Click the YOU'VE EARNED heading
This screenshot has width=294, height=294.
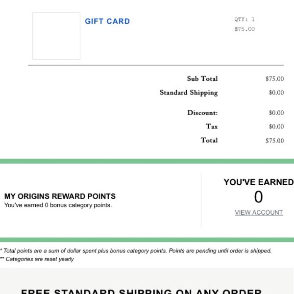pos(259,182)
